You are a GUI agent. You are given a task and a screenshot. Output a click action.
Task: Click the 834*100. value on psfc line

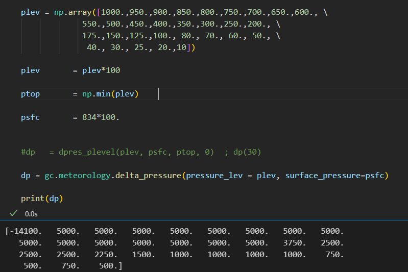101,117
